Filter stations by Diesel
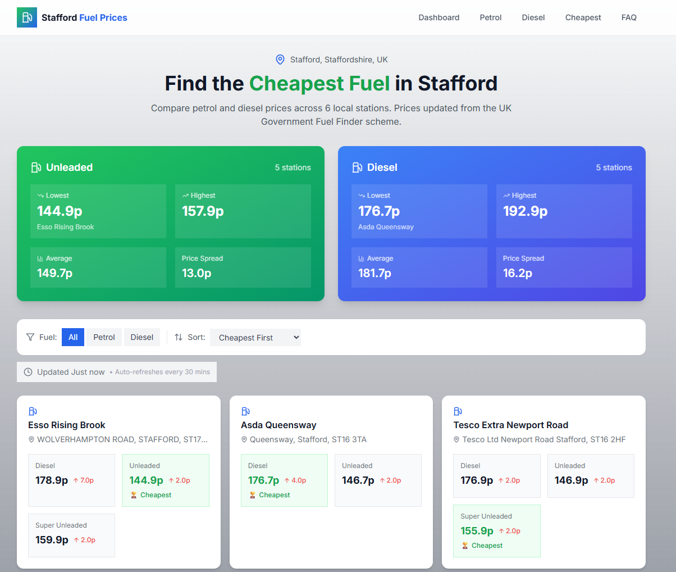The image size is (676, 572). 142,337
